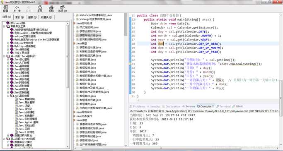Open the 数组获取最大和最小值.java file
283x151 pixels.
(x=95, y=76)
